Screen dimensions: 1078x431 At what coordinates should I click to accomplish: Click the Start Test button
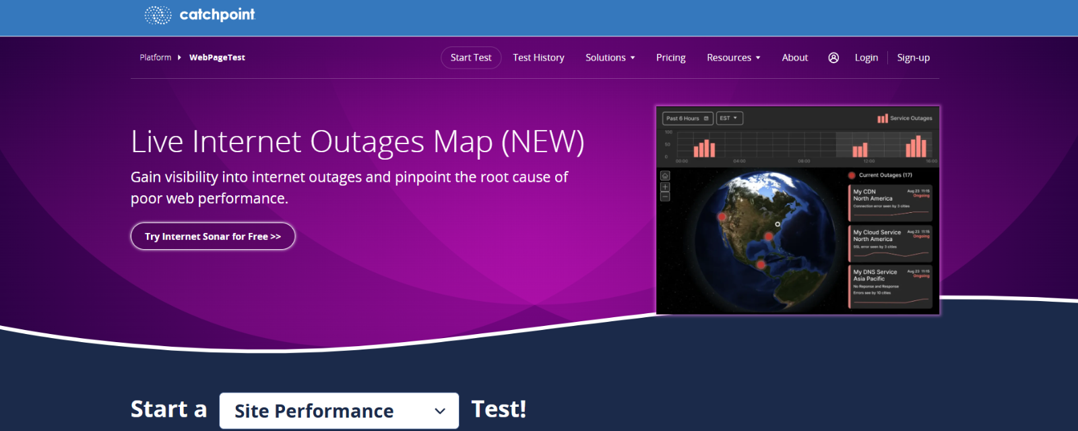click(x=471, y=58)
